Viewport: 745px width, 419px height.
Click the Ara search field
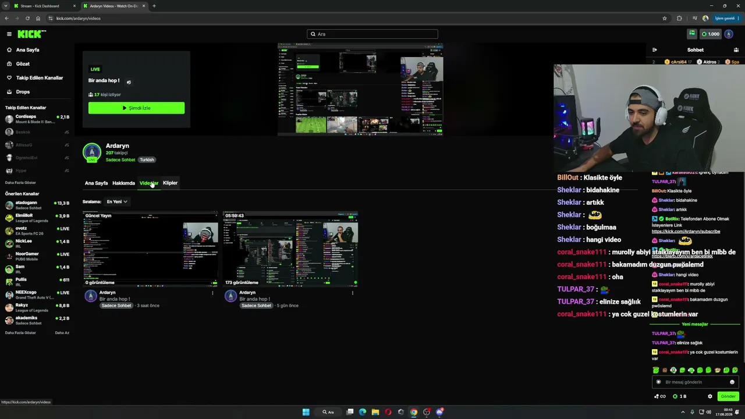click(372, 34)
